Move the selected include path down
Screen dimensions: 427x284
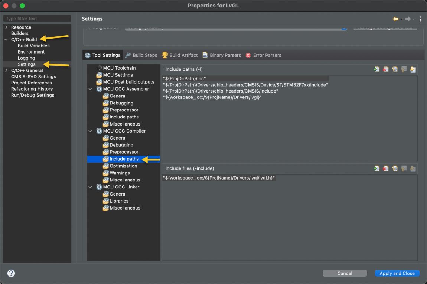(413, 69)
